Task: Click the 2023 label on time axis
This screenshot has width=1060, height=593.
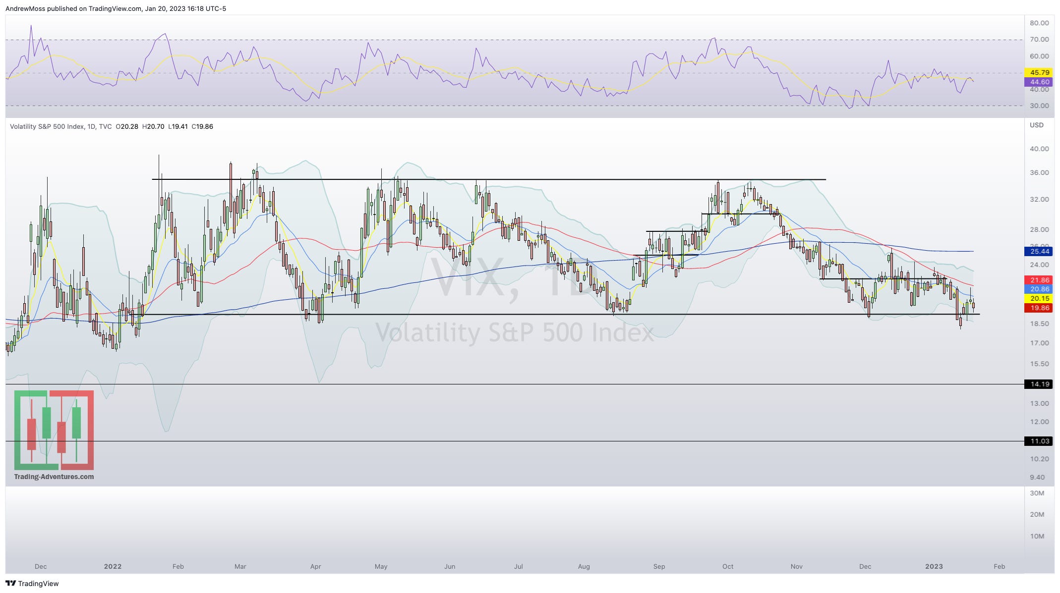Action: [934, 566]
